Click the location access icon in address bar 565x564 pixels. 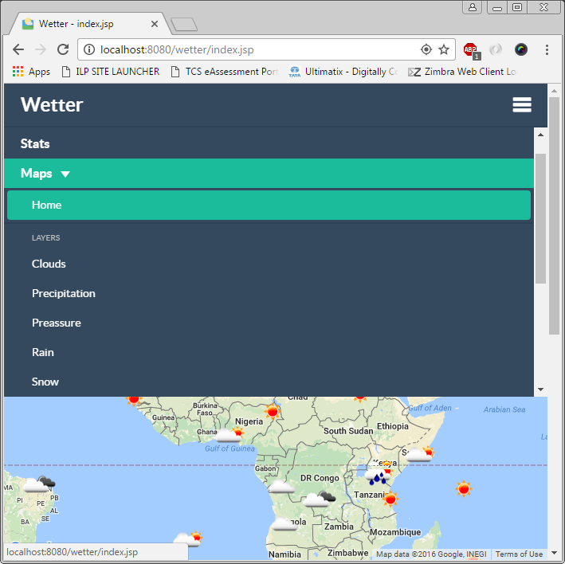pos(426,49)
